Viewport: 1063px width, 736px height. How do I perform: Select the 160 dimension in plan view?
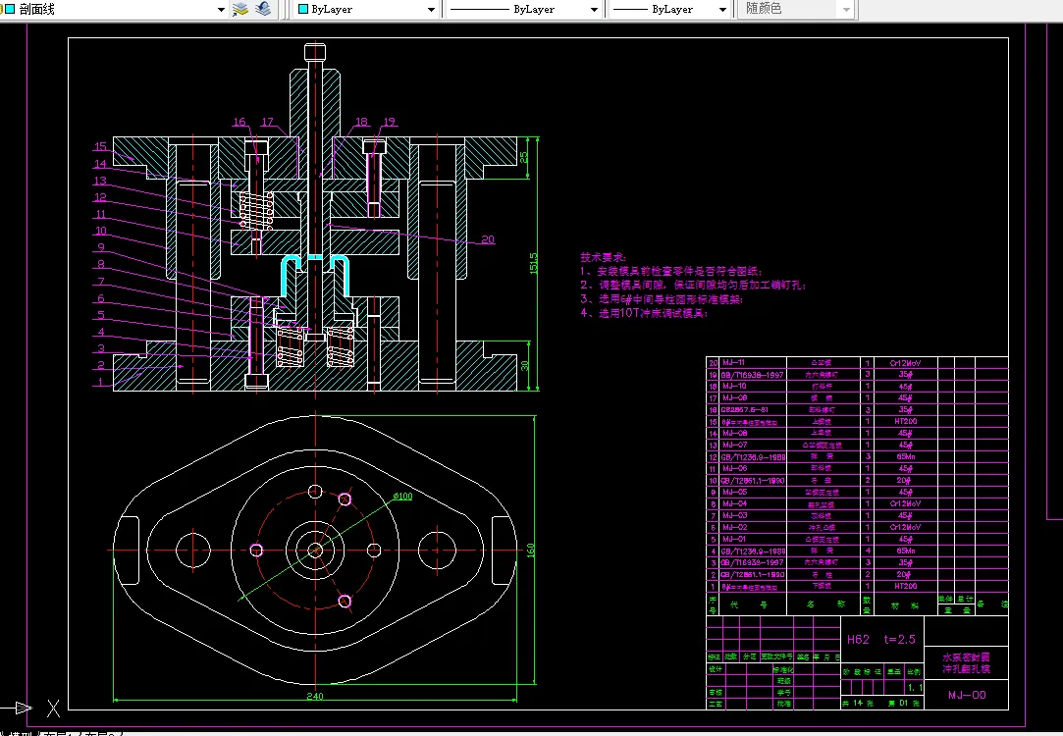[531, 550]
